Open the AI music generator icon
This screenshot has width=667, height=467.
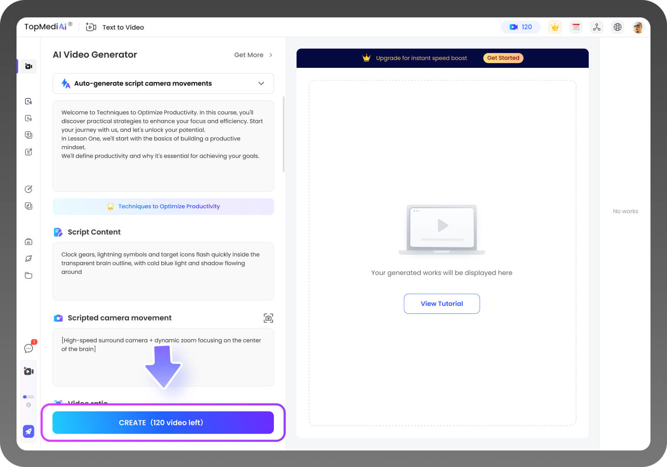point(28,189)
